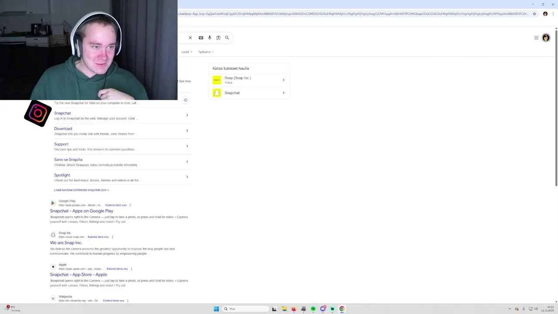This screenshot has width=558, height=314.
Task: Open the Google account avatar on the page
Action: click(546, 38)
